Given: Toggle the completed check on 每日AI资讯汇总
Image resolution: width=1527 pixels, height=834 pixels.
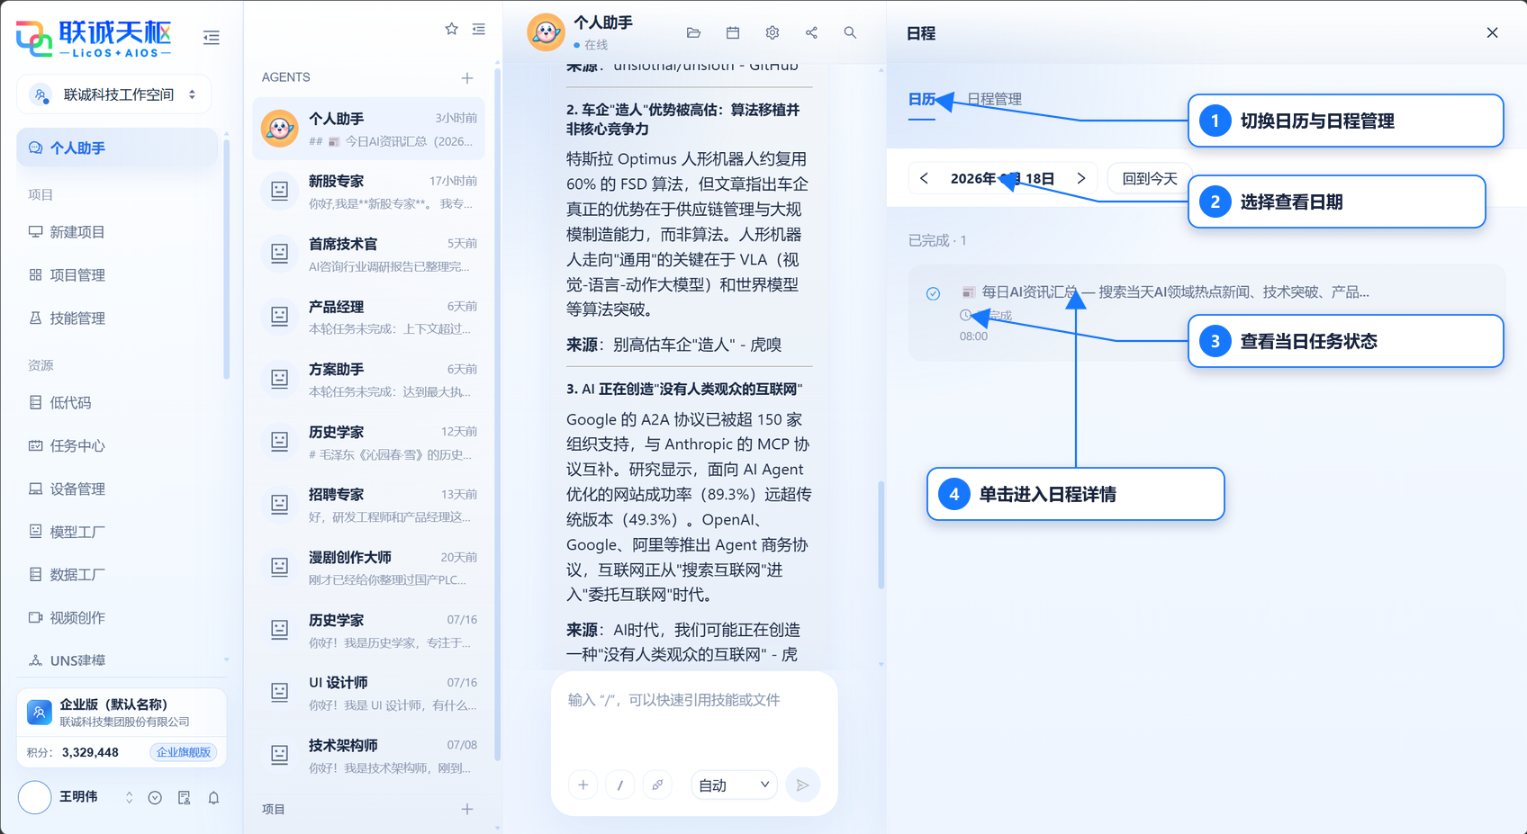Looking at the screenshot, I should (x=933, y=293).
